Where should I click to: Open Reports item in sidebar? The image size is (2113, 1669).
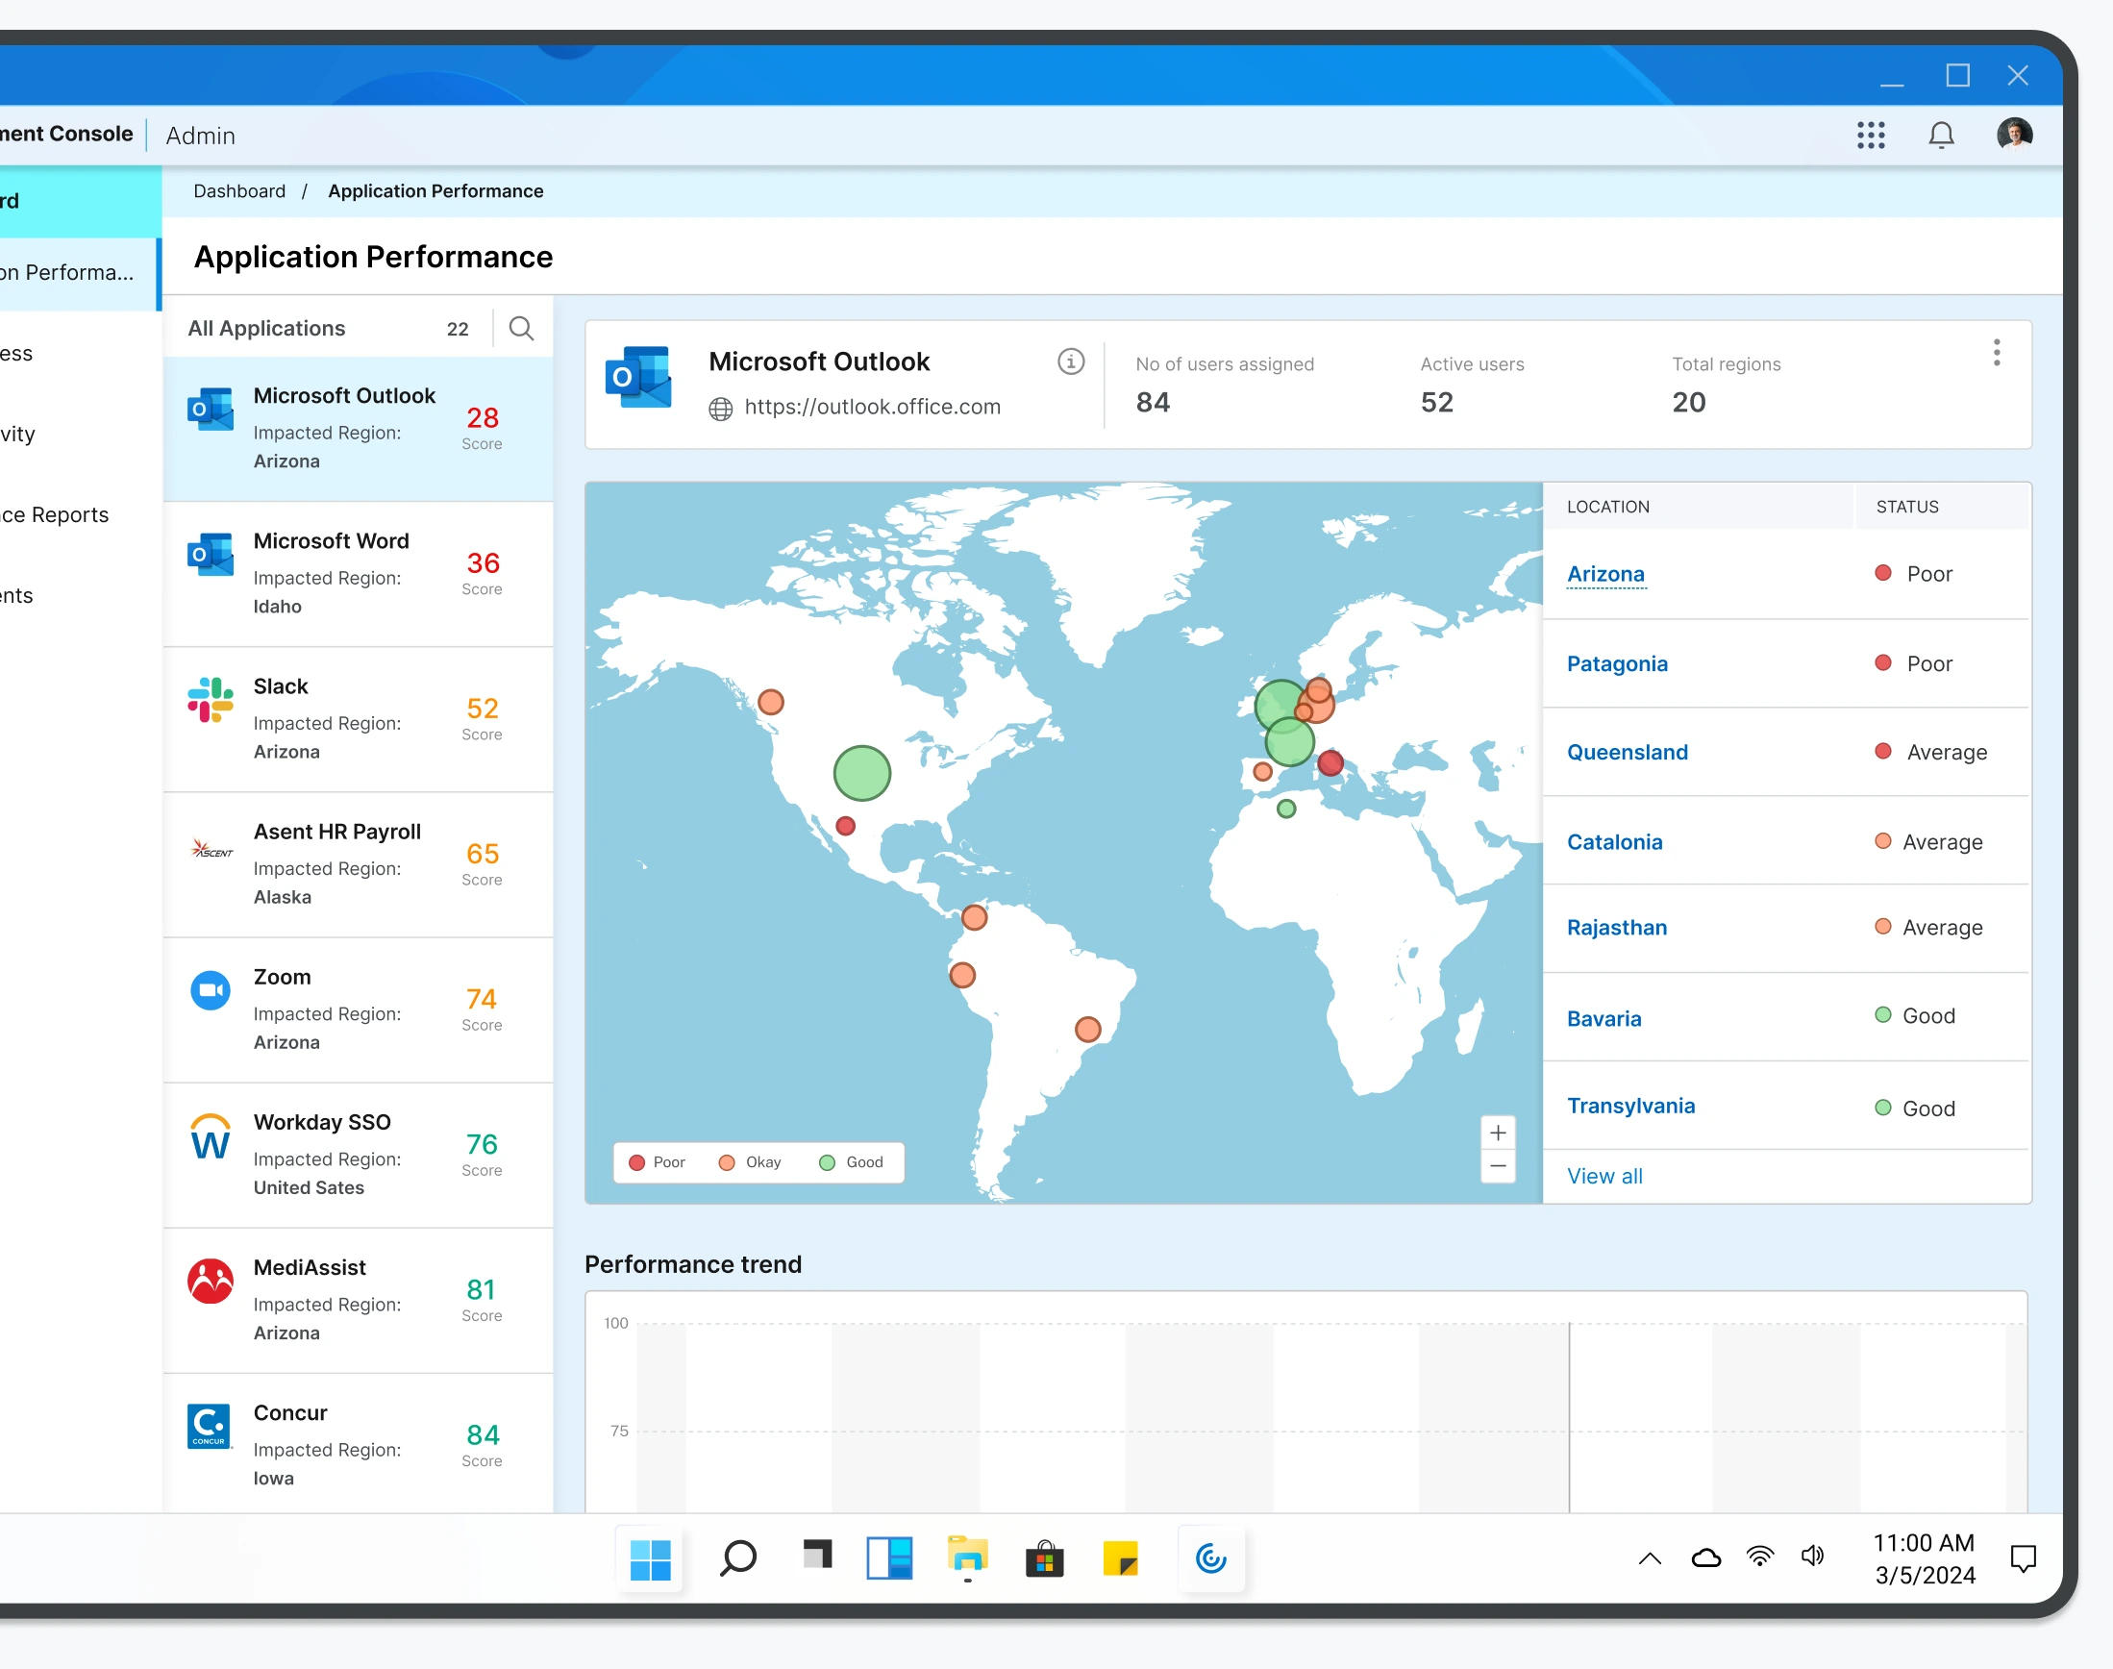coord(54,515)
